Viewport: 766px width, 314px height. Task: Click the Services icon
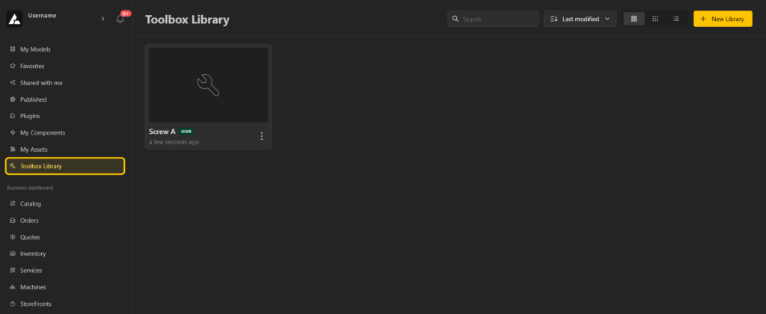[13, 270]
